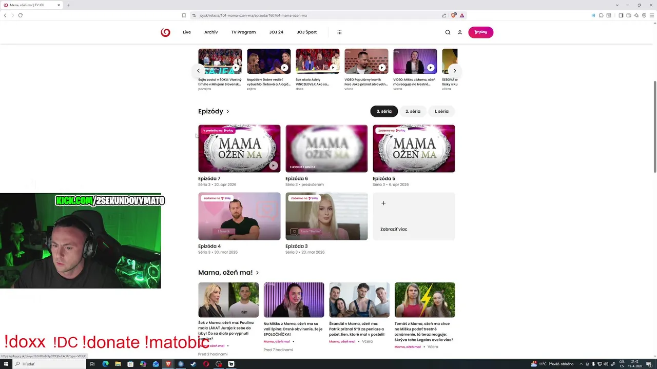Open Leo AI sparkle icon
This screenshot has height=369, width=657.
click(636, 15)
